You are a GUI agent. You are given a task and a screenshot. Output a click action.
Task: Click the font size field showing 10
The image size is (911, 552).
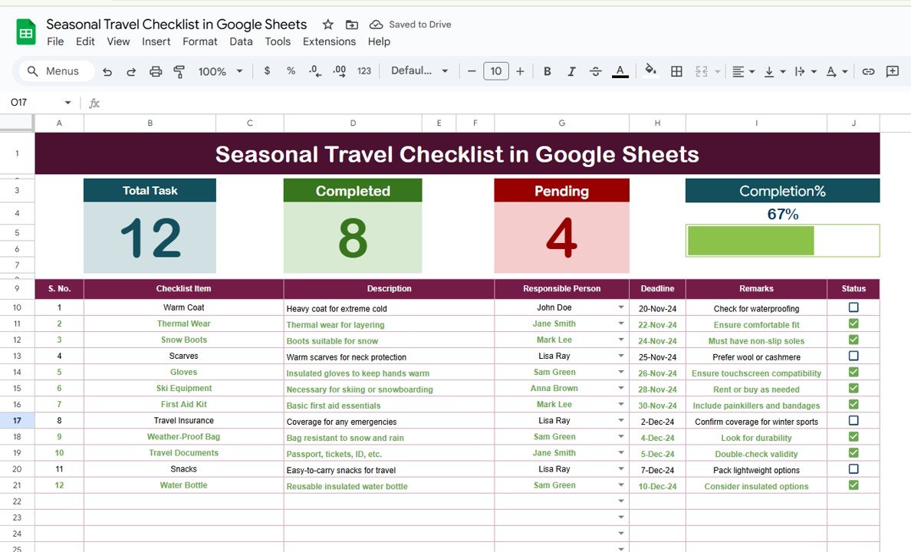click(x=496, y=71)
